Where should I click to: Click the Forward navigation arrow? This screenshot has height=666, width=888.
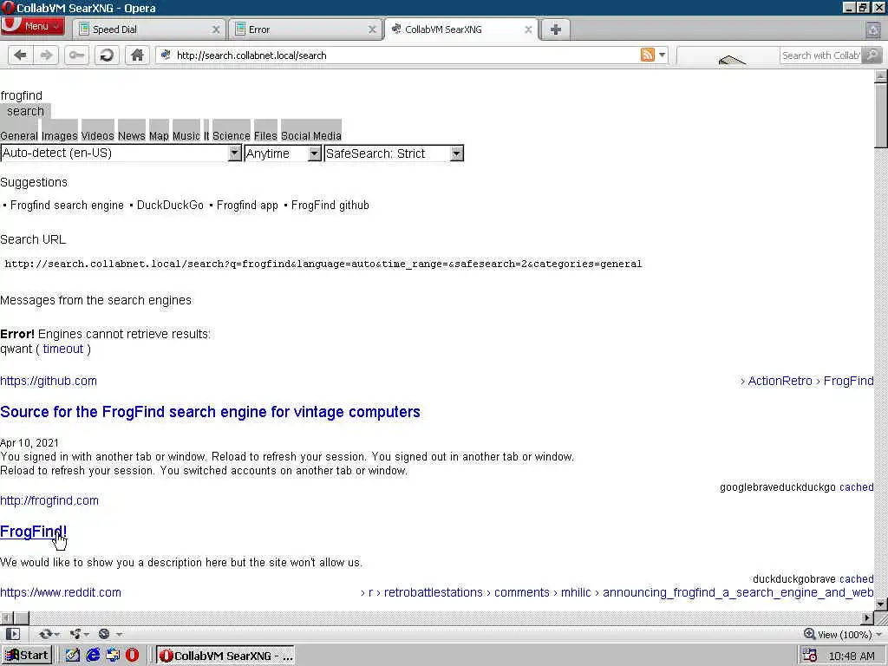[x=46, y=55]
